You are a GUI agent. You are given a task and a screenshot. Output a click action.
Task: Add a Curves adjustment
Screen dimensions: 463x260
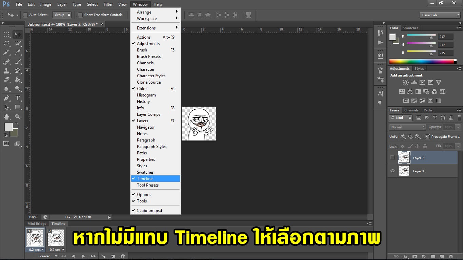coord(422,82)
